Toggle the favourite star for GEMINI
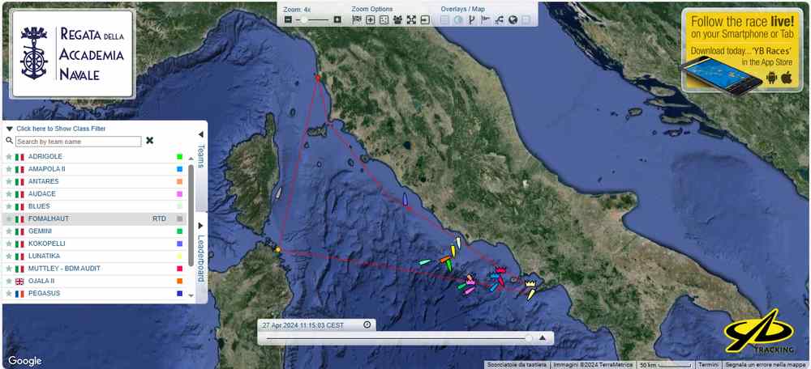Image resolution: width=811 pixels, height=369 pixels. point(9,231)
